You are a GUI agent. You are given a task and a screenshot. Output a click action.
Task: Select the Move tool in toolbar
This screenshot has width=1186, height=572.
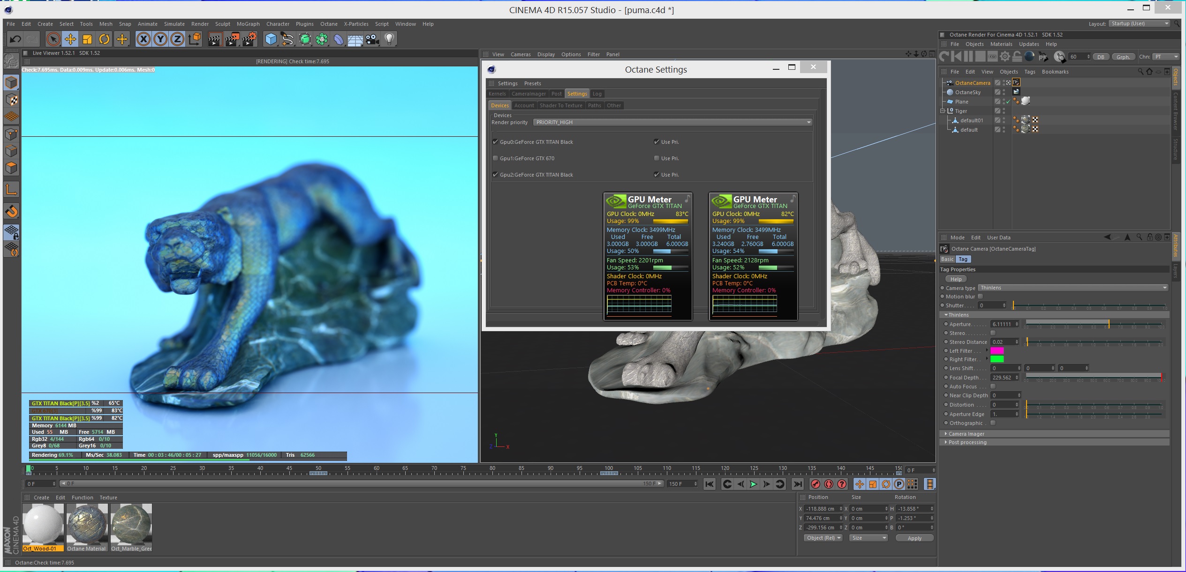tap(70, 39)
